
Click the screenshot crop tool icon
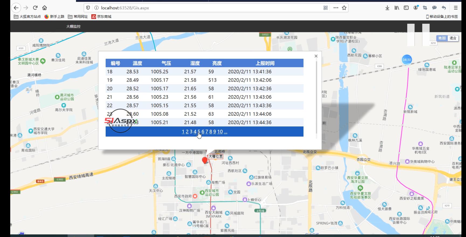[425, 8]
